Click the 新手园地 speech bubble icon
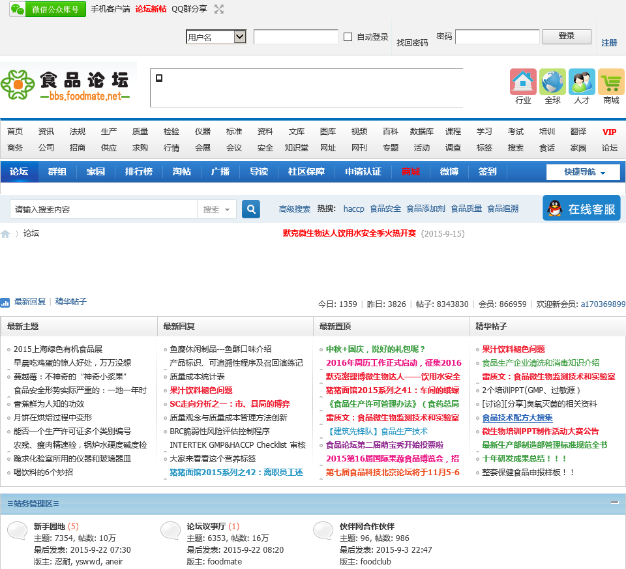Image resolution: width=626 pixels, height=569 pixels. (18, 531)
